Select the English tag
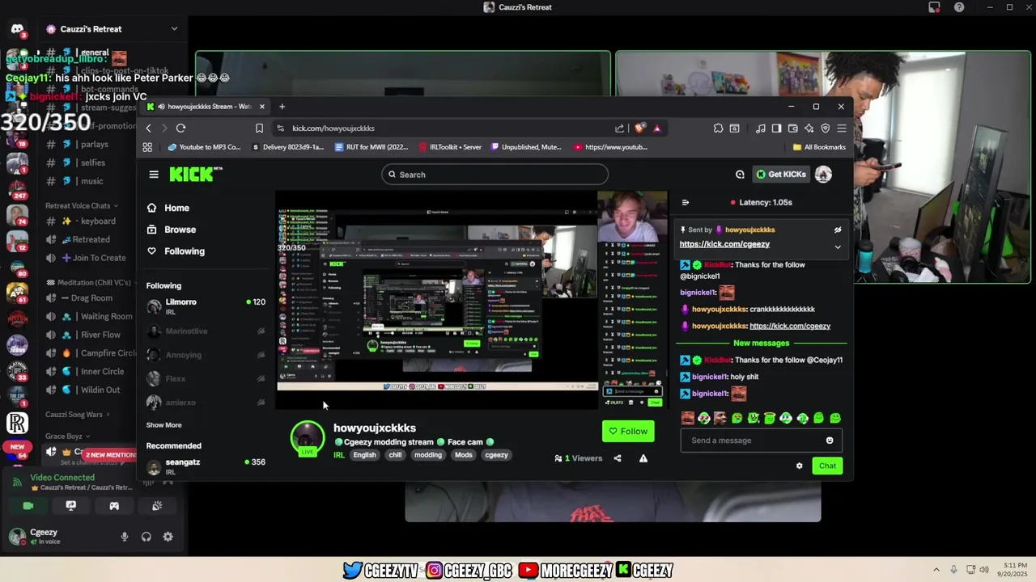Image resolution: width=1036 pixels, height=582 pixels. point(364,455)
